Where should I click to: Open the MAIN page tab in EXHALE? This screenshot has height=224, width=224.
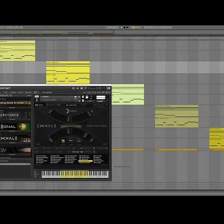pyautogui.click(x=39, y=105)
